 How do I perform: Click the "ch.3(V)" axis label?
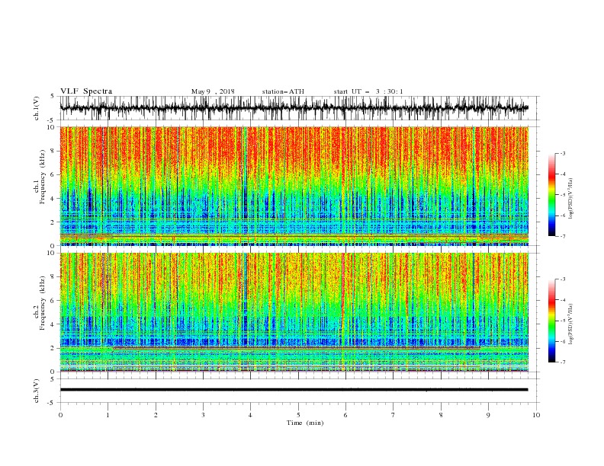coord(37,391)
